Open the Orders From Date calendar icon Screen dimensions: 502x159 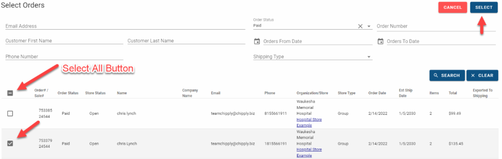[257, 41]
